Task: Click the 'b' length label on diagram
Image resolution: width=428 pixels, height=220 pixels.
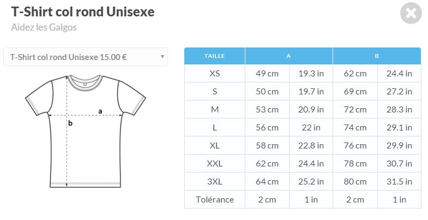Action: pyautogui.click(x=70, y=123)
